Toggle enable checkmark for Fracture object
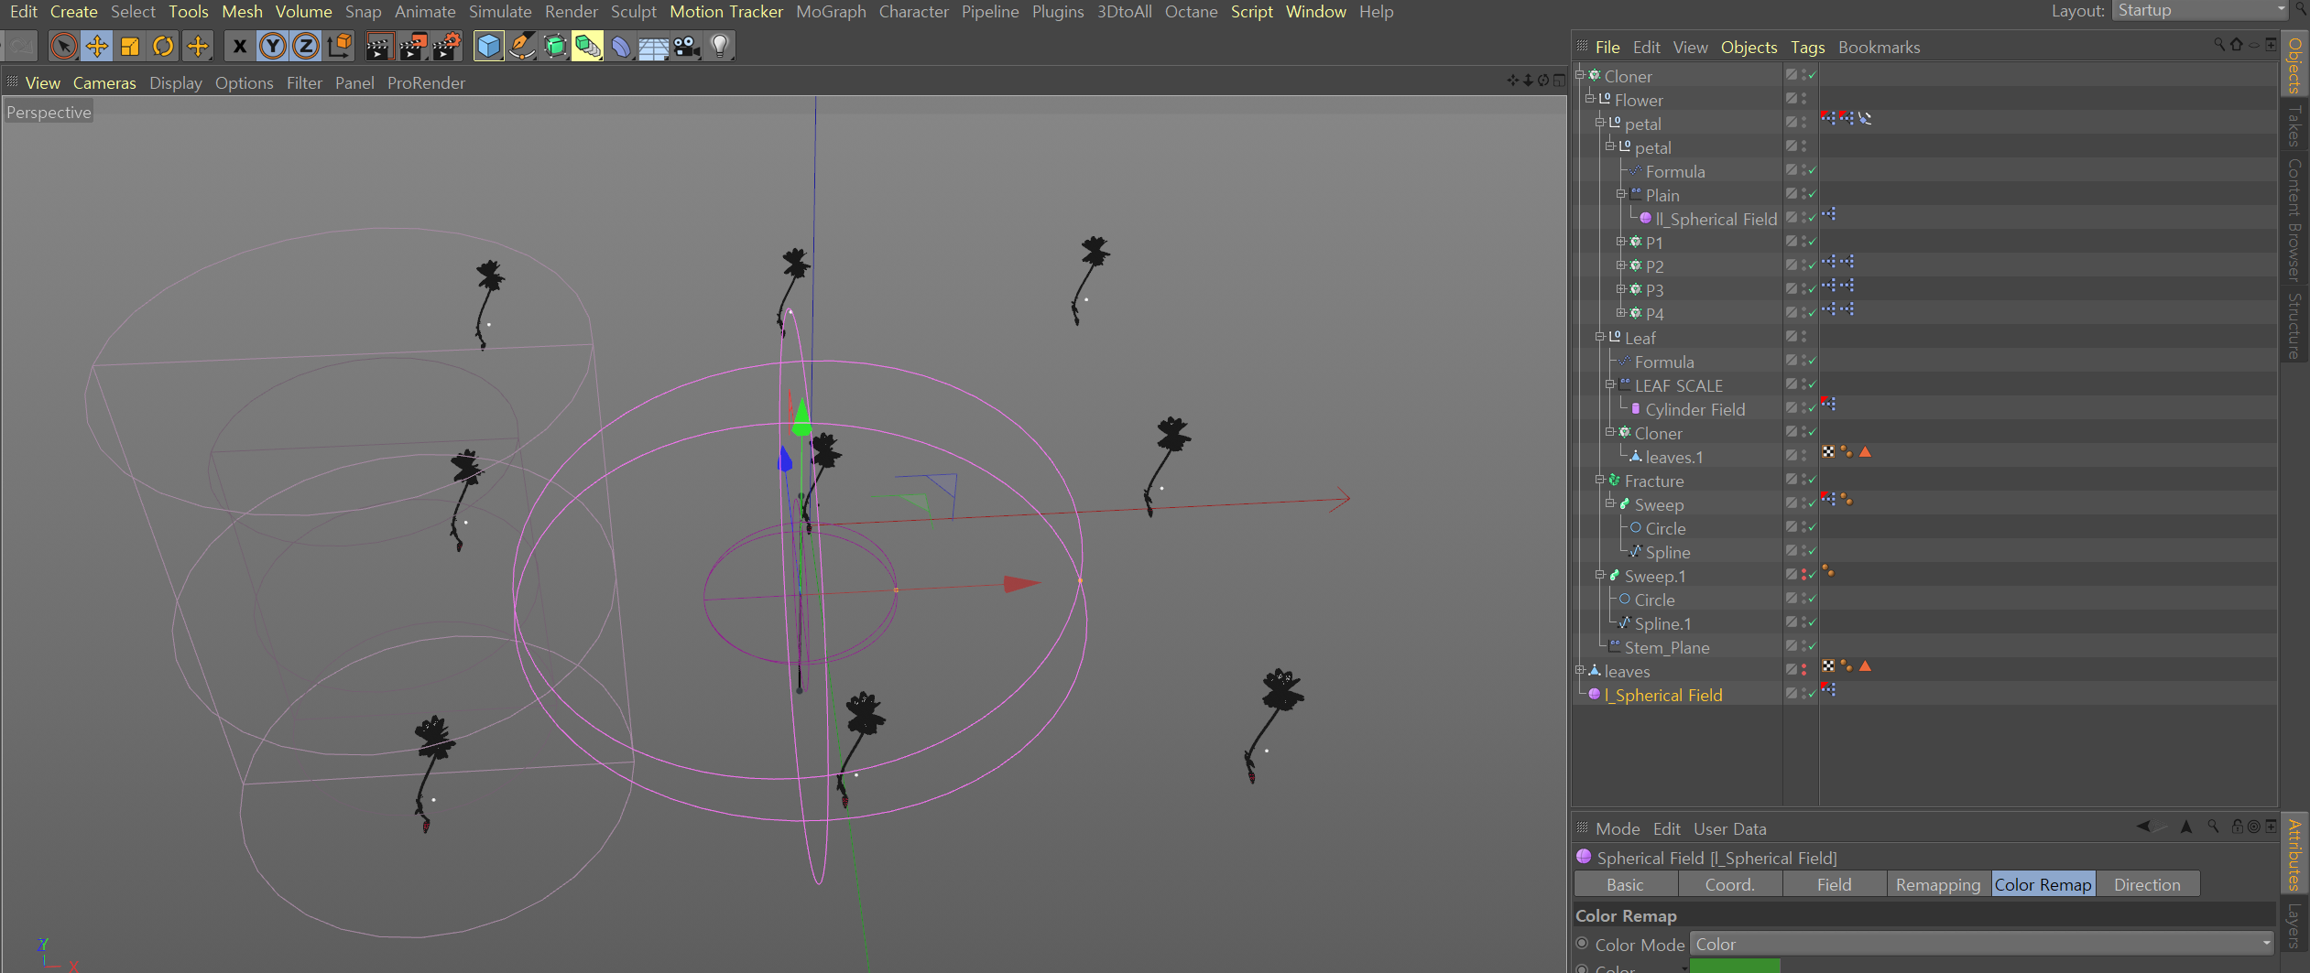Screen dimensions: 2310x973 click(1813, 480)
